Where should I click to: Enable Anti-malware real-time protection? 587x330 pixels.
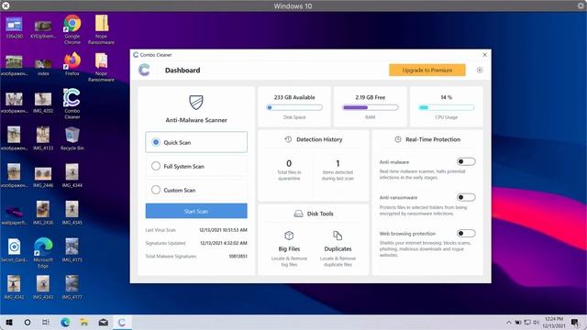pos(466,161)
